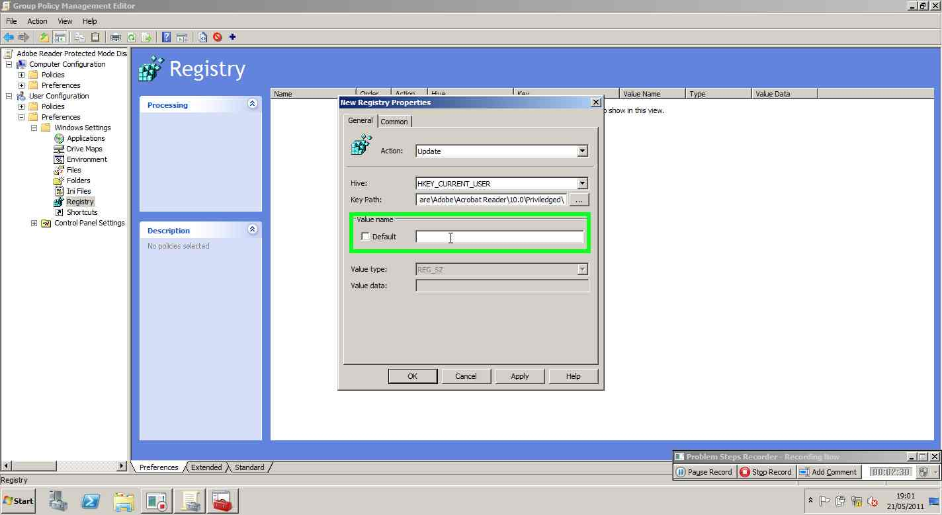Select the Shortcuts preference item
Screen dimensions: 942x515
click(82, 212)
